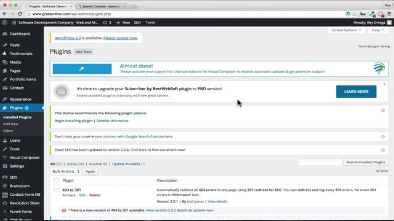
Task: Open the Bulk Actions dropdown
Action: coord(66,171)
